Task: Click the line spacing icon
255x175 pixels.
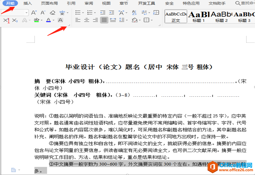Action: click(122, 20)
